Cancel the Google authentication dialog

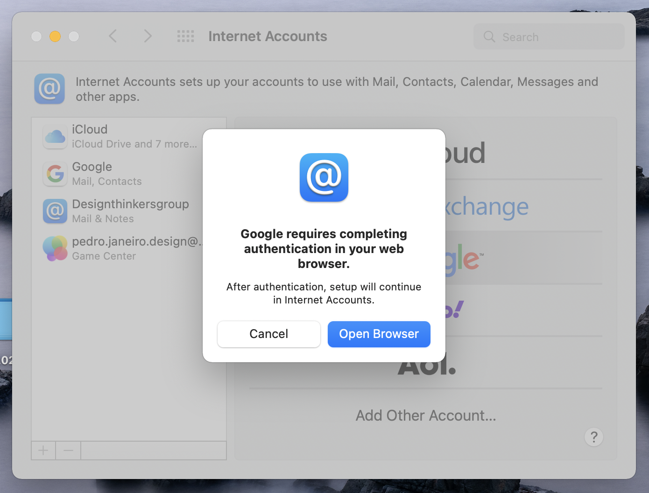click(x=269, y=334)
